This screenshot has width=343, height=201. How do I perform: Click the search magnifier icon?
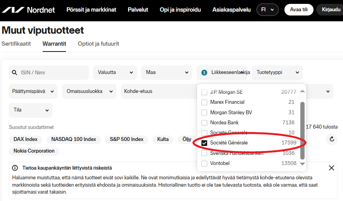pyautogui.click(x=14, y=72)
